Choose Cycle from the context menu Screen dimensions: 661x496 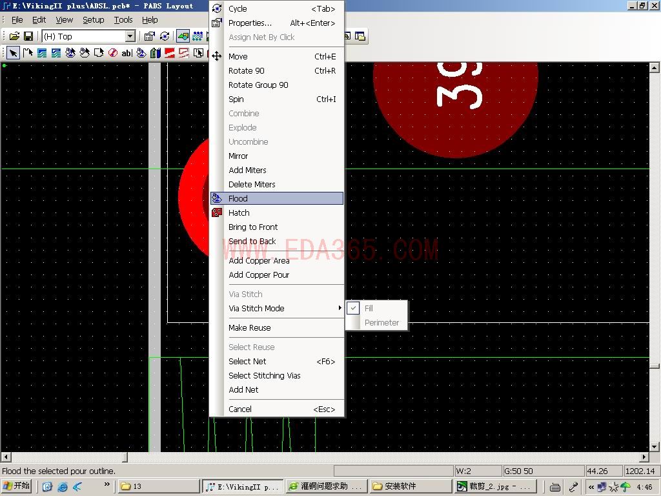click(x=277, y=9)
